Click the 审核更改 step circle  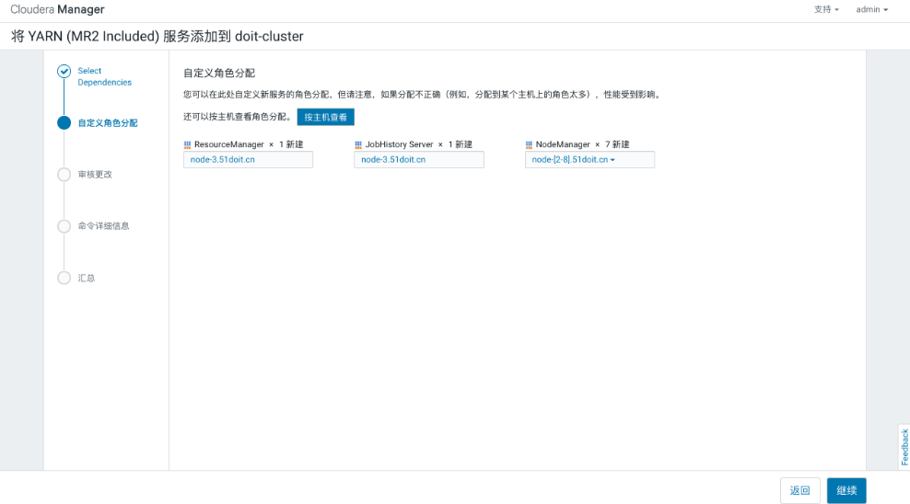(64, 175)
